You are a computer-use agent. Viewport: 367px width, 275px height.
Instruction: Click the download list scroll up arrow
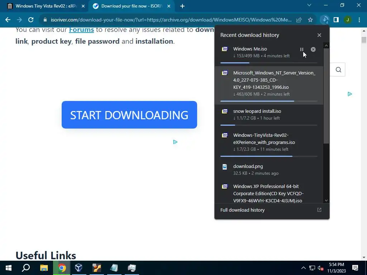point(326,45)
